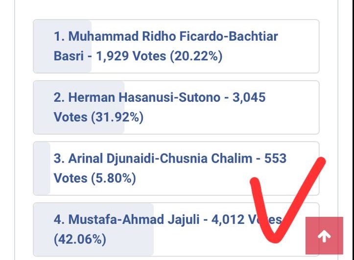Click the "3,045" vote count

249,97
